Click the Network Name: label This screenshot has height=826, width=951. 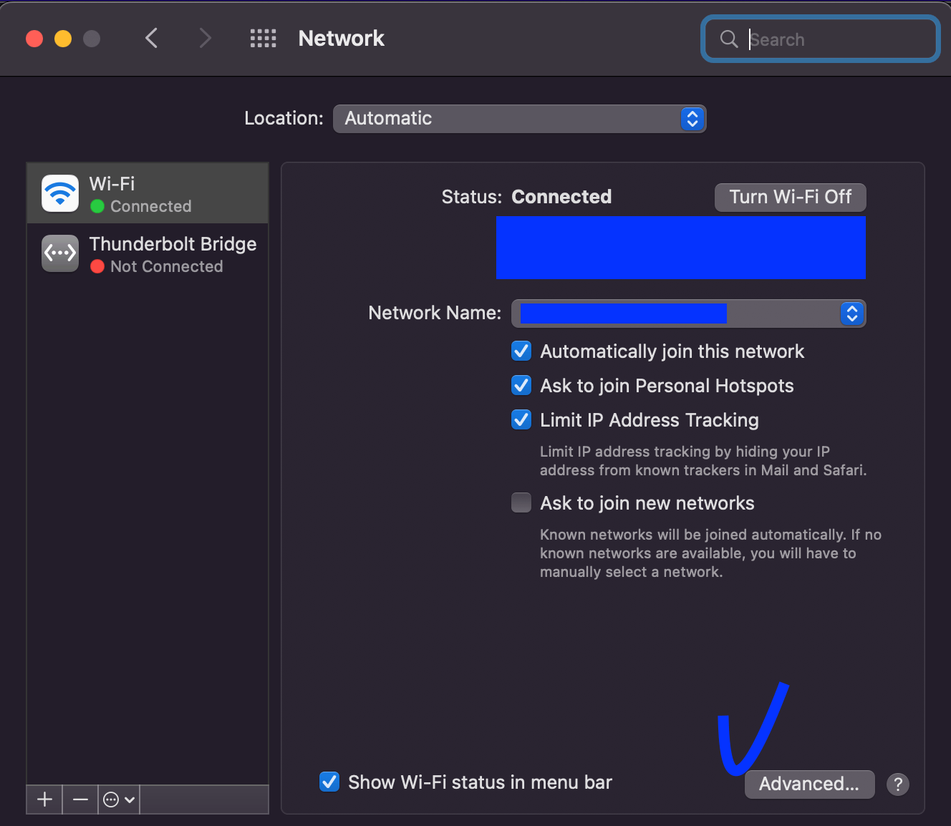point(435,313)
